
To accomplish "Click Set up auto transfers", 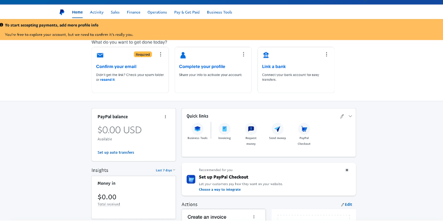I will (116, 153).
